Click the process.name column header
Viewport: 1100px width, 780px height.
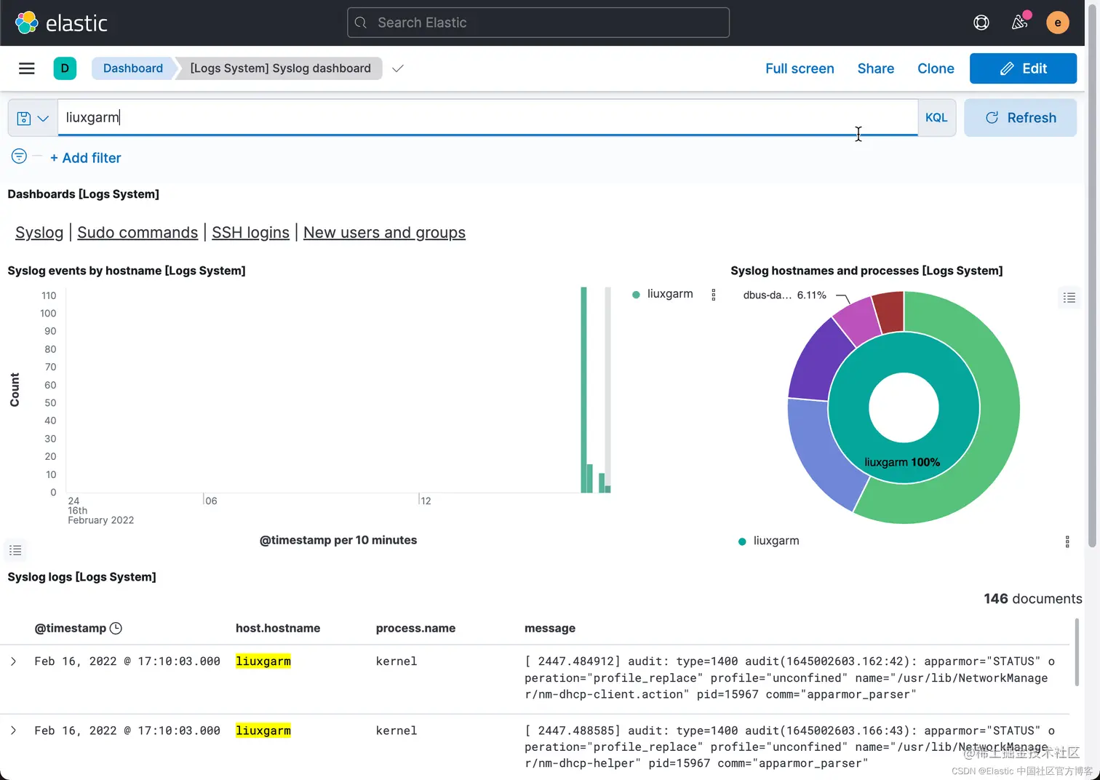[415, 628]
